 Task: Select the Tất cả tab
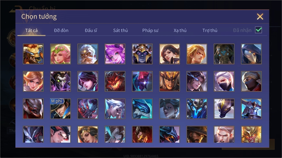coord(31,31)
